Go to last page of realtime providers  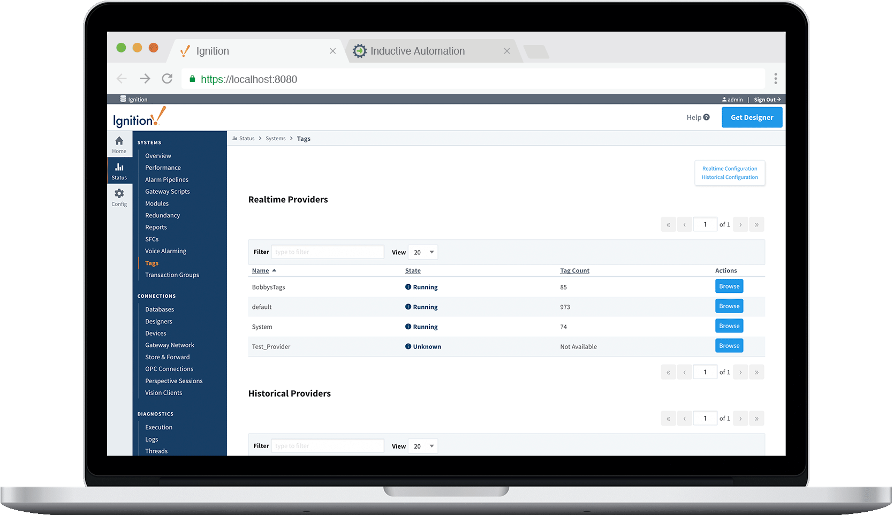point(756,225)
